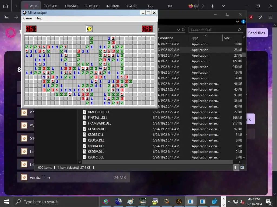Open the notification center icon

[x=269, y=202]
